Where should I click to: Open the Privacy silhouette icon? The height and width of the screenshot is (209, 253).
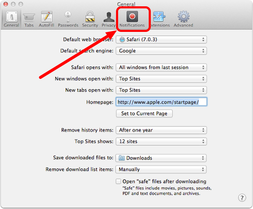(109, 17)
